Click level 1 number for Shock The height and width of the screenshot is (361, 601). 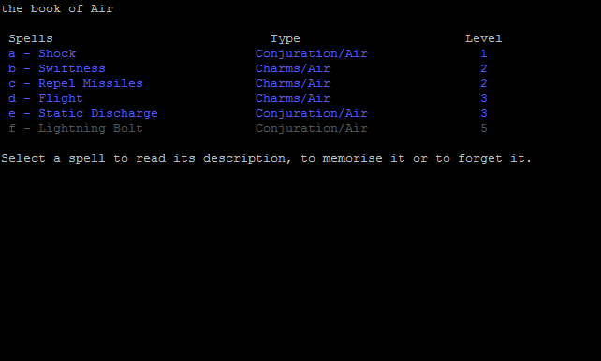click(484, 53)
